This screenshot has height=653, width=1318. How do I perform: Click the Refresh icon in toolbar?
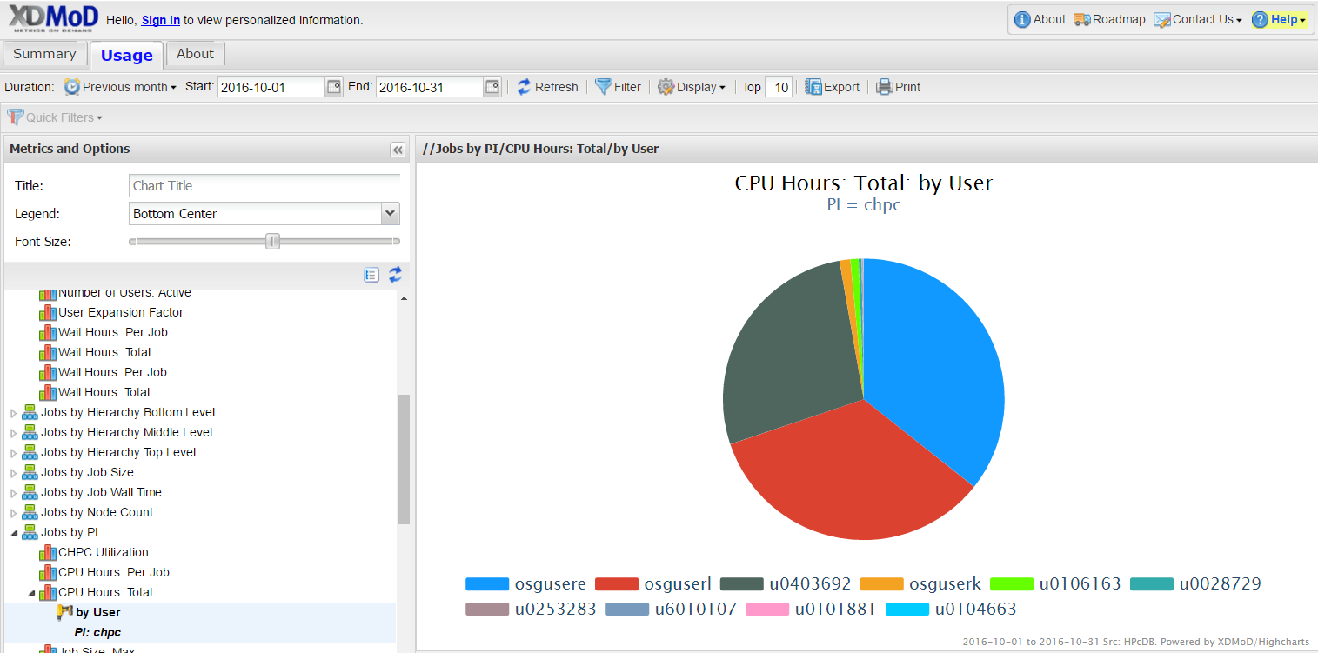click(524, 87)
